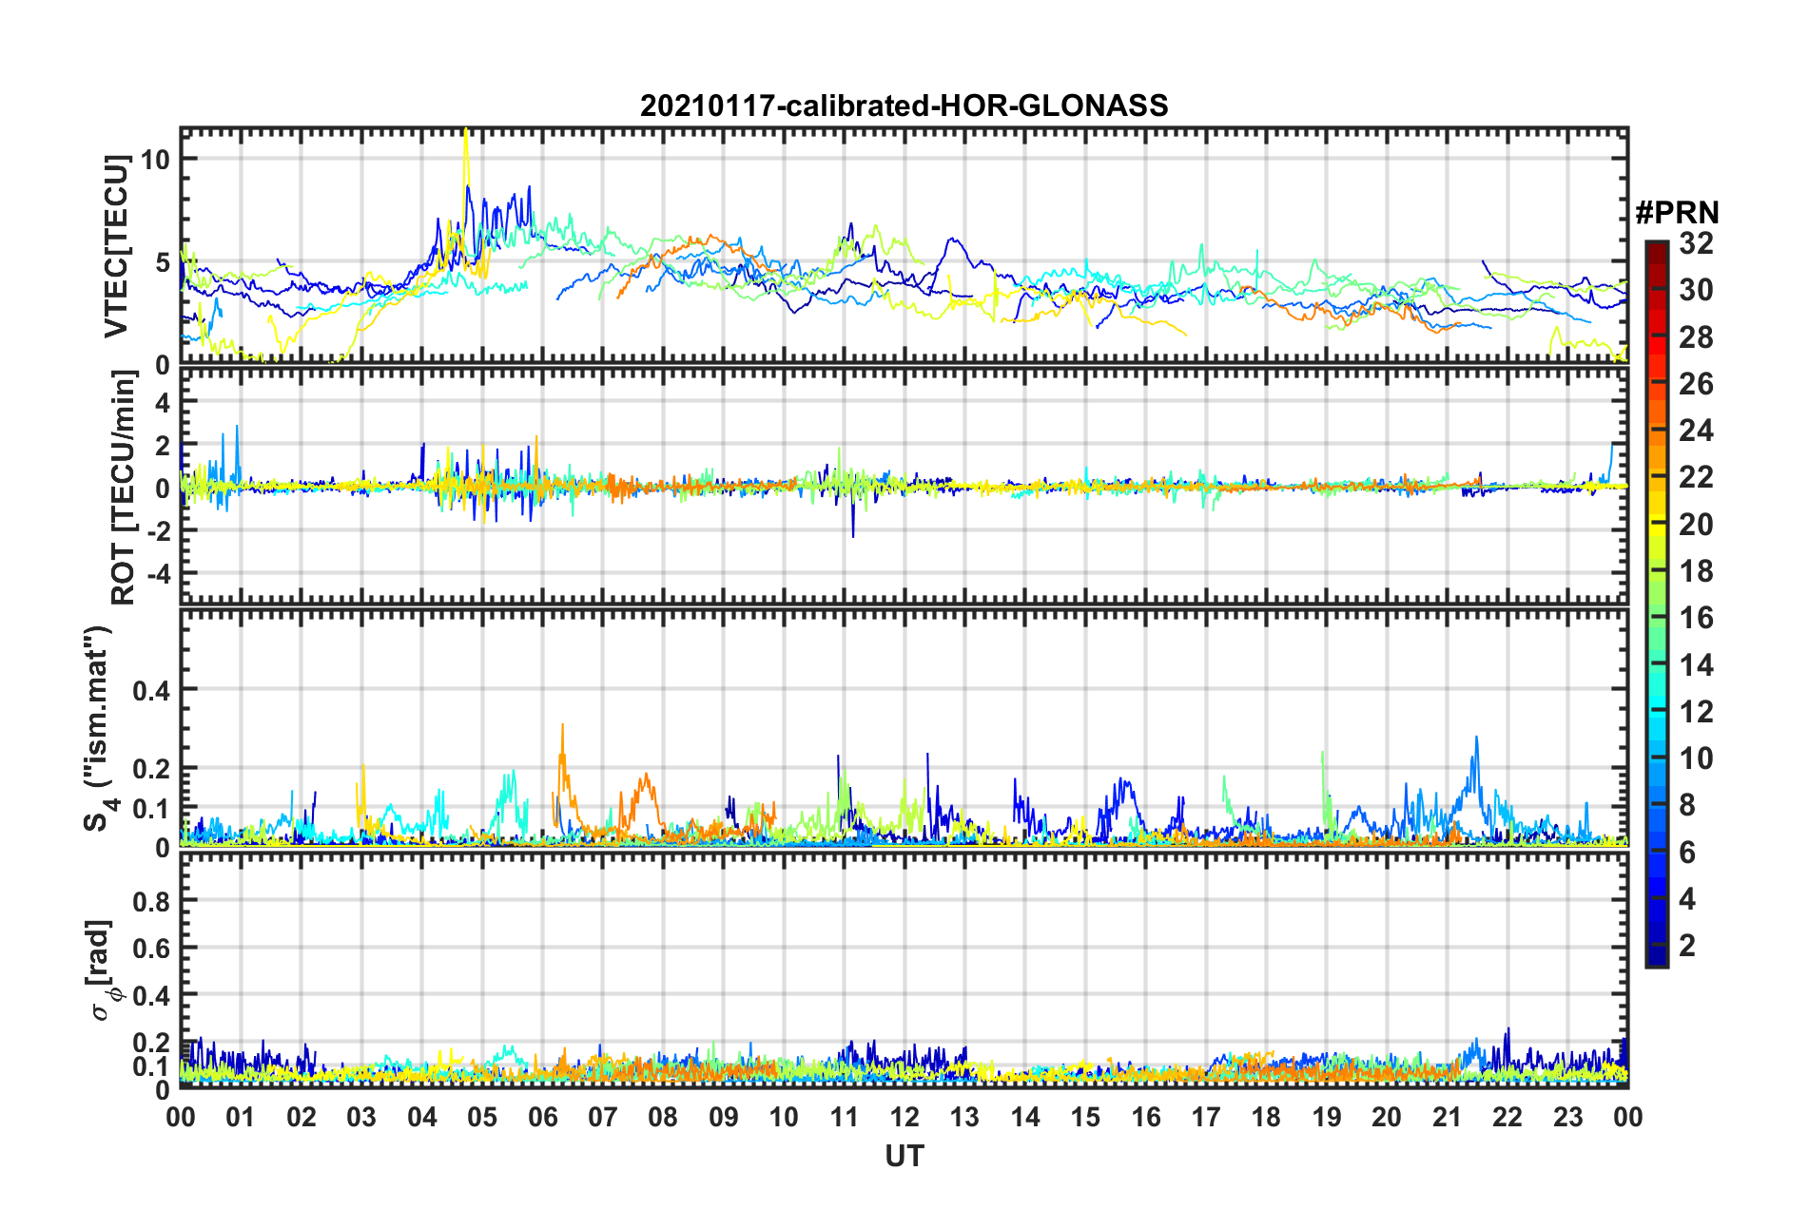This screenshot has width=1809, height=1209.
Task: Click the "13" hour tick on UT axis
Action: click(x=964, y=1117)
